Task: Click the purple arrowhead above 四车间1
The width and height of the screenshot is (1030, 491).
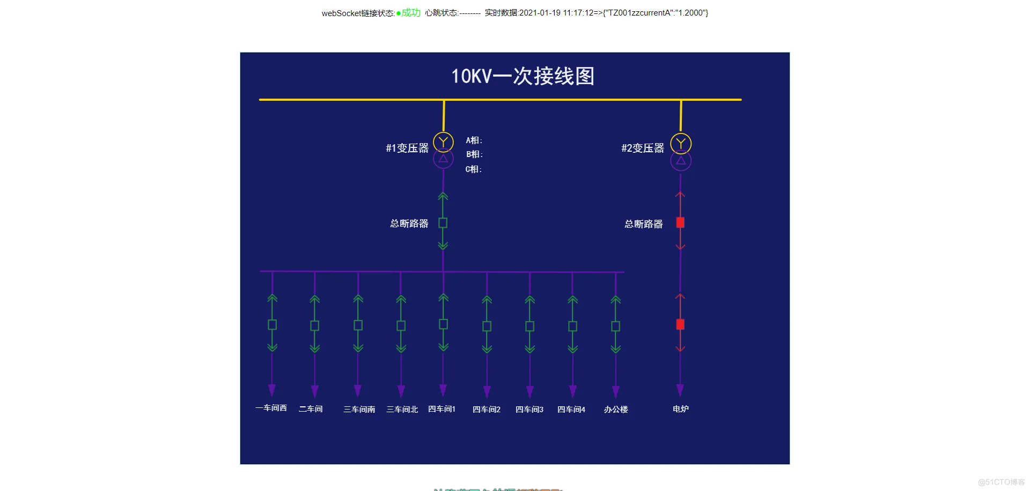Action: click(x=443, y=390)
